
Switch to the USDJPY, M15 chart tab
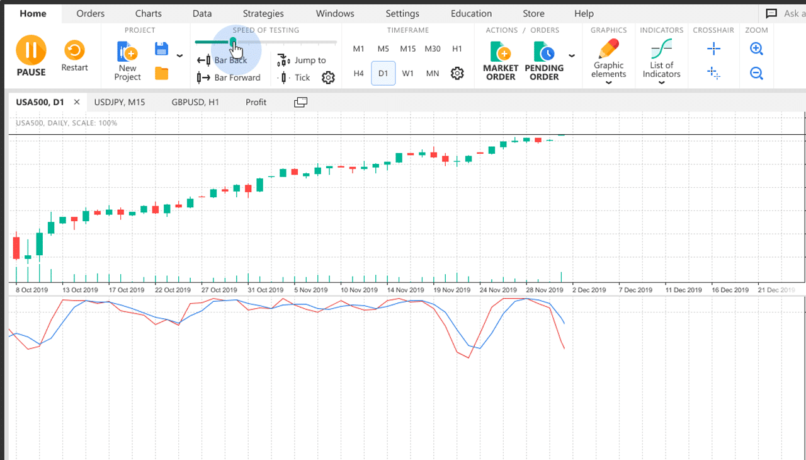120,102
